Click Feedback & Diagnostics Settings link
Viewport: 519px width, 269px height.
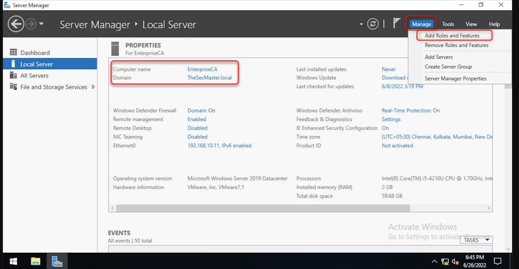(x=391, y=119)
